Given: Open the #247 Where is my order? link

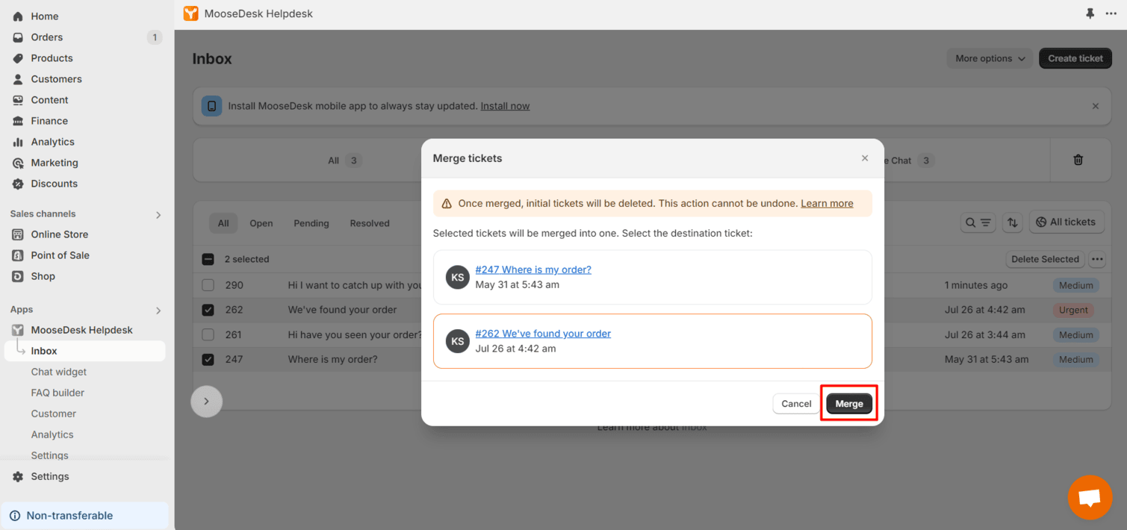Looking at the screenshot, I should click(533, 269).
